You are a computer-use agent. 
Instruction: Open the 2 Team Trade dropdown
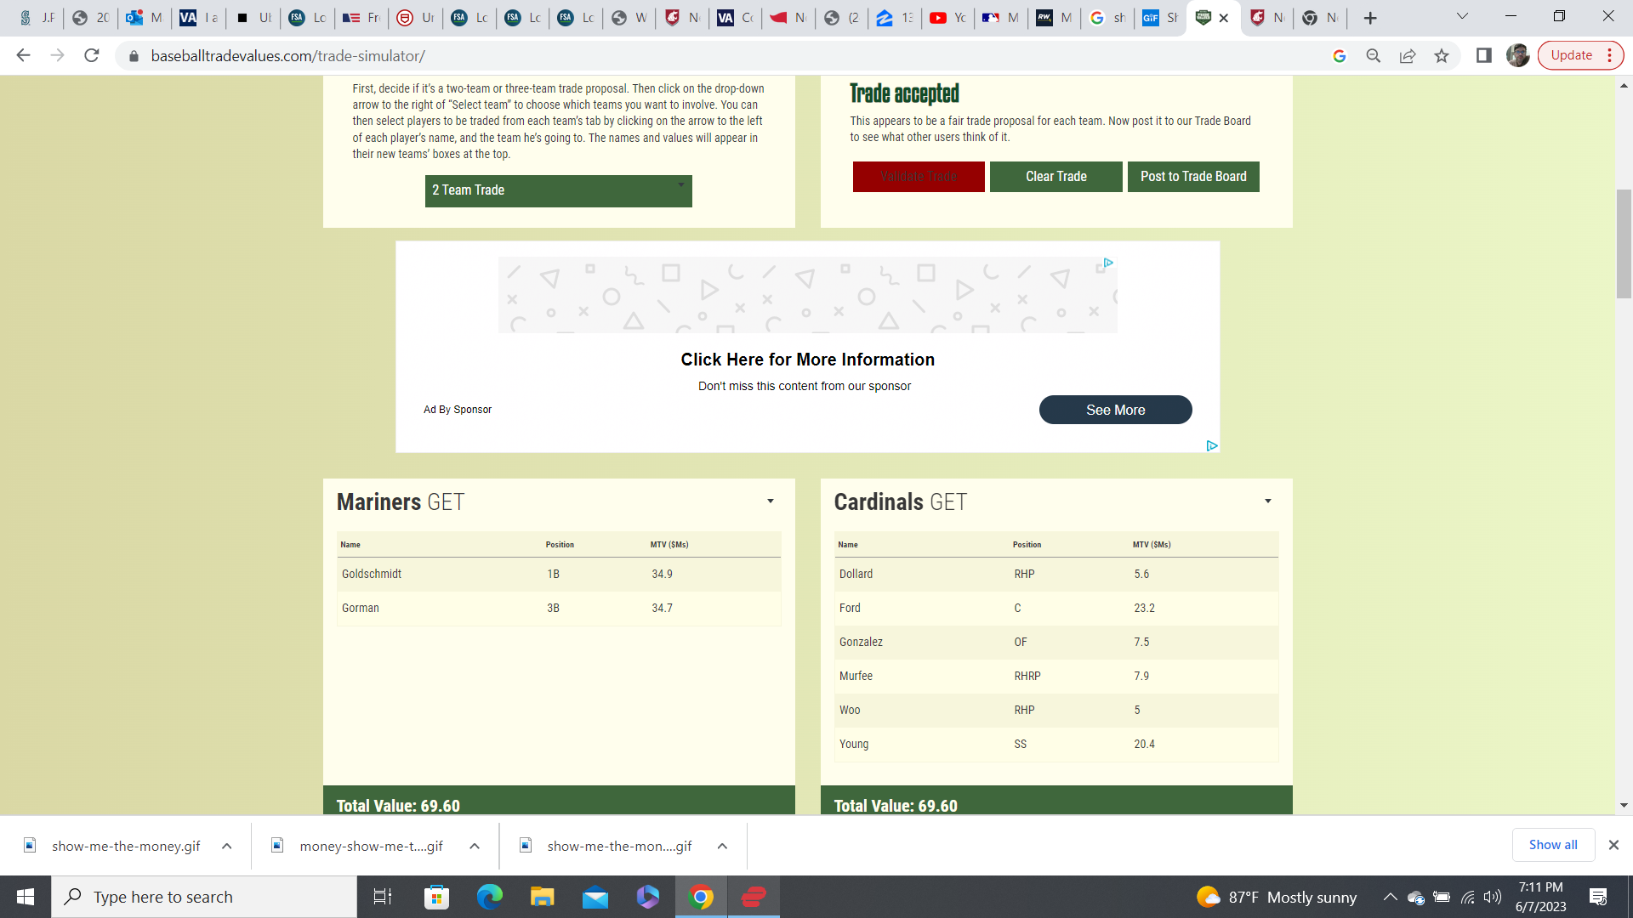tap(558, 190)
